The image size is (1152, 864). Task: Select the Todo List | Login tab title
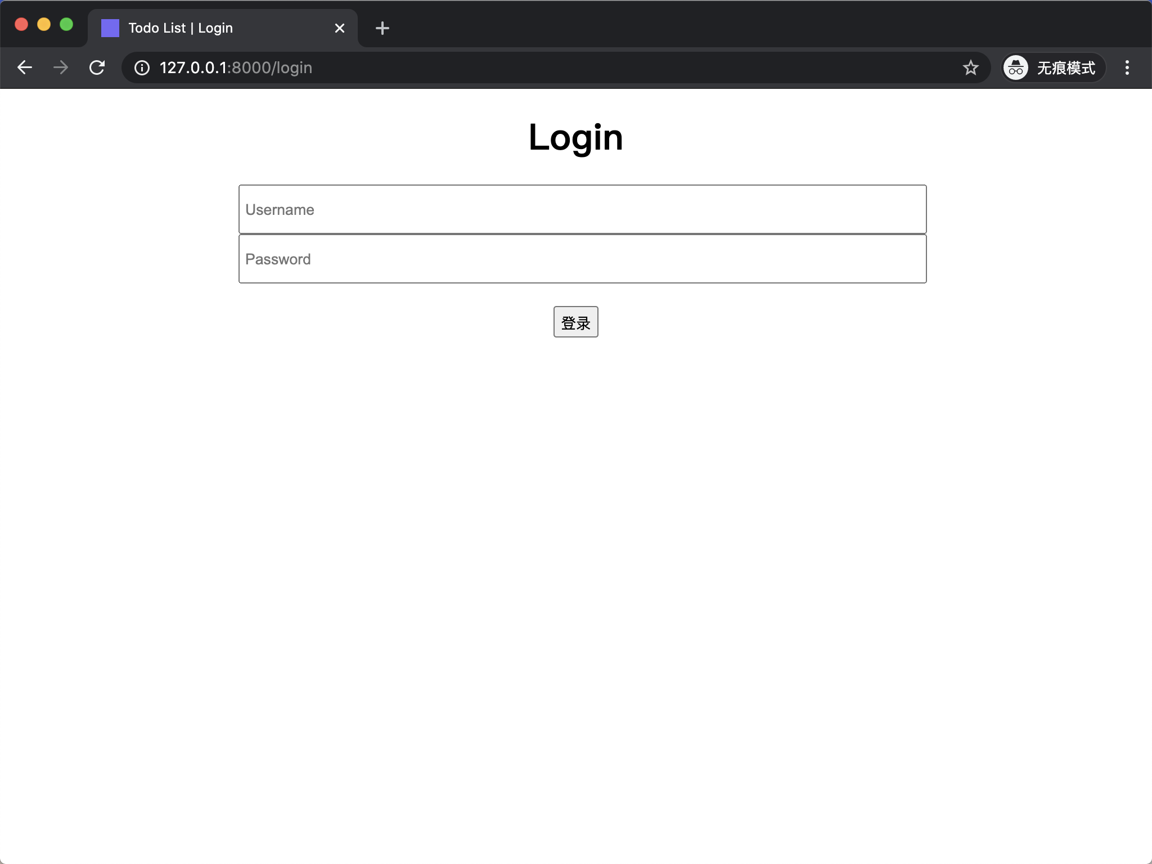pos(180,28)
